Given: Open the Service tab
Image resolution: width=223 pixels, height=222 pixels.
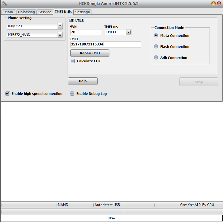Looking at the screenshot, I should coord(45,12).
